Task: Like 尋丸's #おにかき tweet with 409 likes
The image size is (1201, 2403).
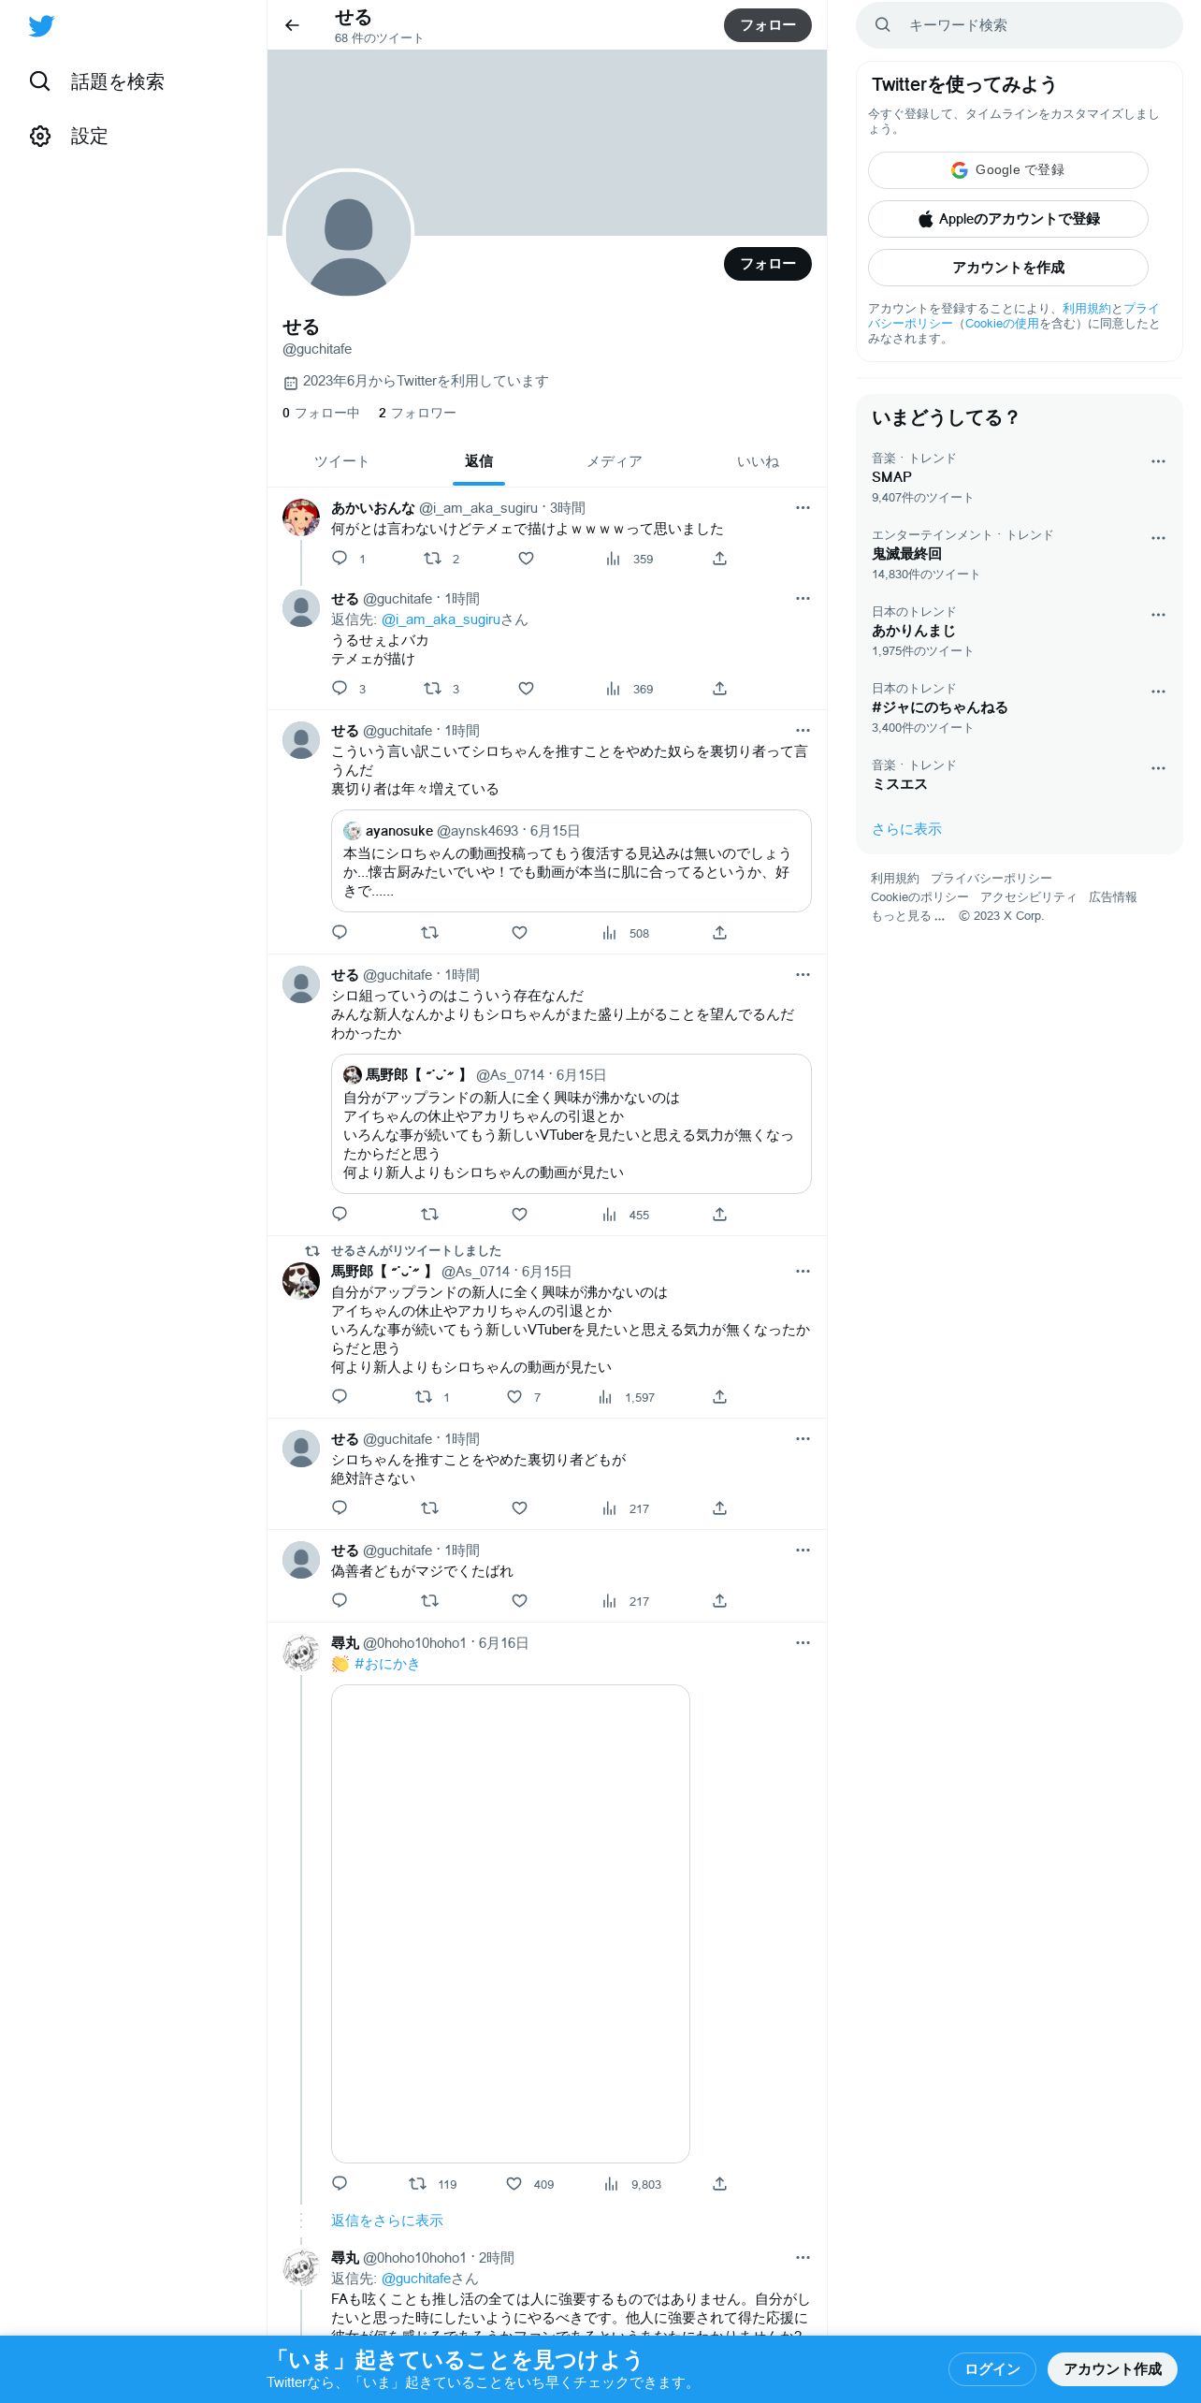Action: point(529,2184)
